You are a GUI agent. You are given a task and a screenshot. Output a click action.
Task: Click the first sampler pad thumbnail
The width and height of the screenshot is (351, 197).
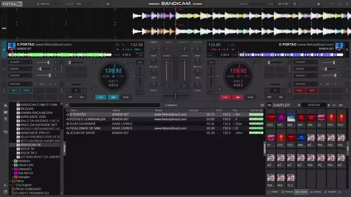pyautogui.click(x=271, y=117)
